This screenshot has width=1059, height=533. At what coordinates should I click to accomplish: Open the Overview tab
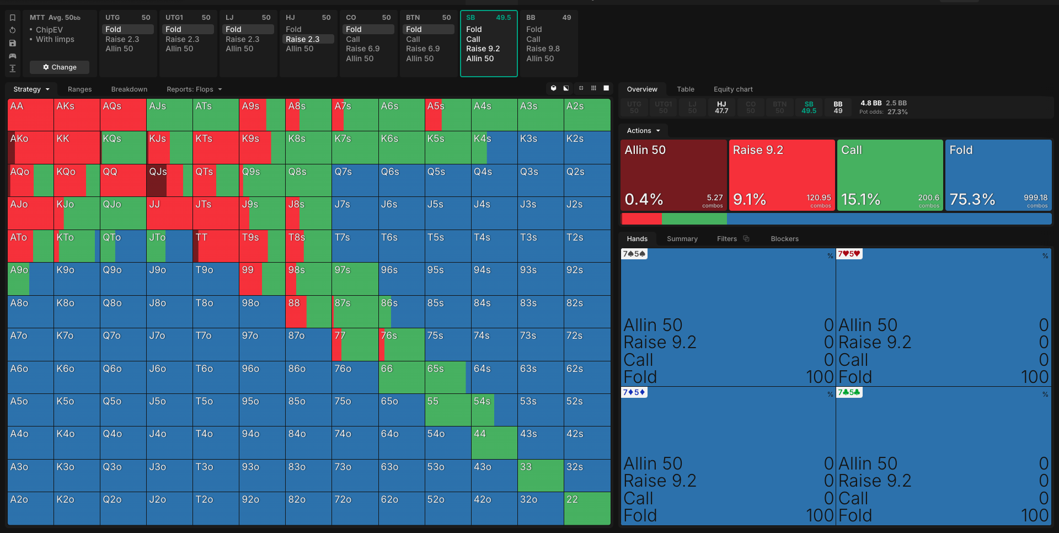pyautogui.click(x=642, y=89)
